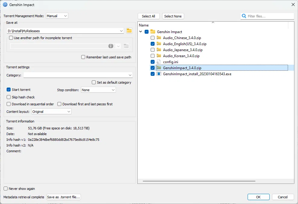Click the Name column header
The height and width of the screenshot is (204, 298).
click(144, 25)
